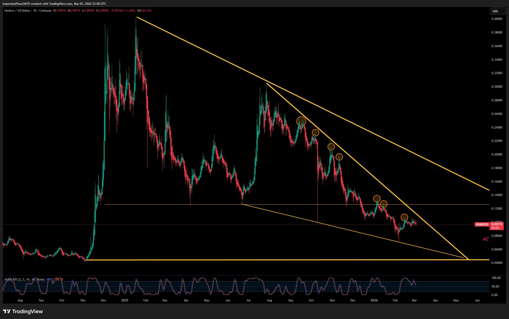Screen dimensions: 509x319
Task: Open the USD currency selector
Action: coord(497,11)
